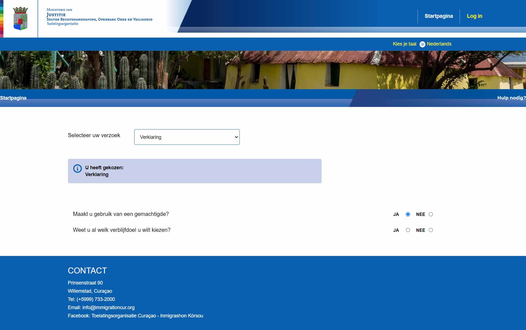The height and width of the screenshot is (330, 526).
Task: Open the Hulp nodig? link
Action: pyautogui.click(x=511, y=98)
